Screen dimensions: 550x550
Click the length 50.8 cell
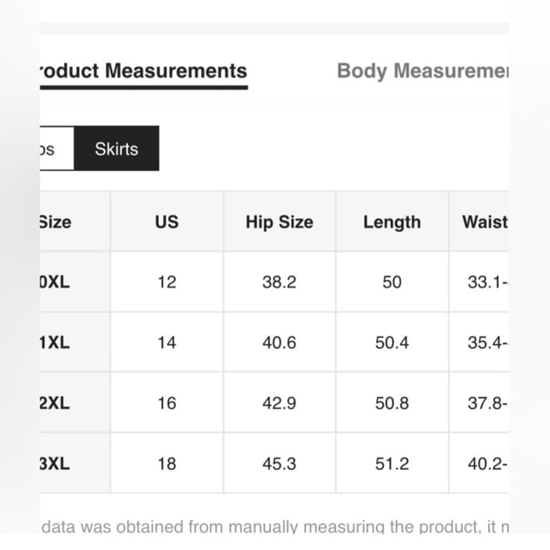click(392, 402)
